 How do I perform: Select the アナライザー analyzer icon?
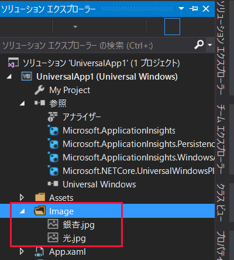point(53,117)
